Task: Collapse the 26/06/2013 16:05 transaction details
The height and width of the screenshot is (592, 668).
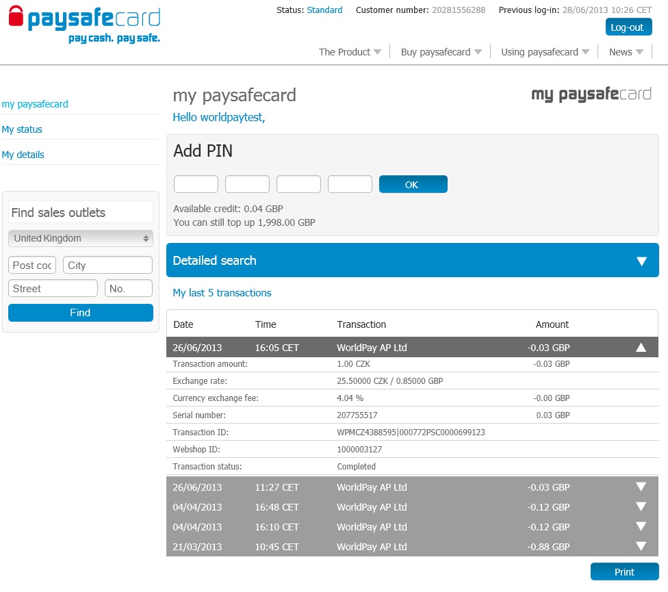Action: click(641, 348)
